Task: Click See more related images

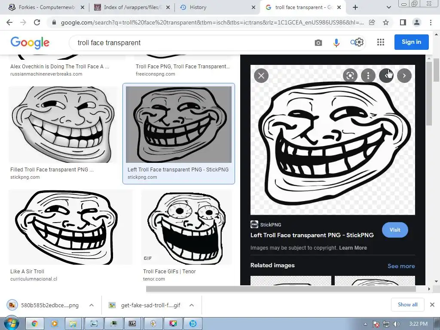Action: [x=401, y=266]
